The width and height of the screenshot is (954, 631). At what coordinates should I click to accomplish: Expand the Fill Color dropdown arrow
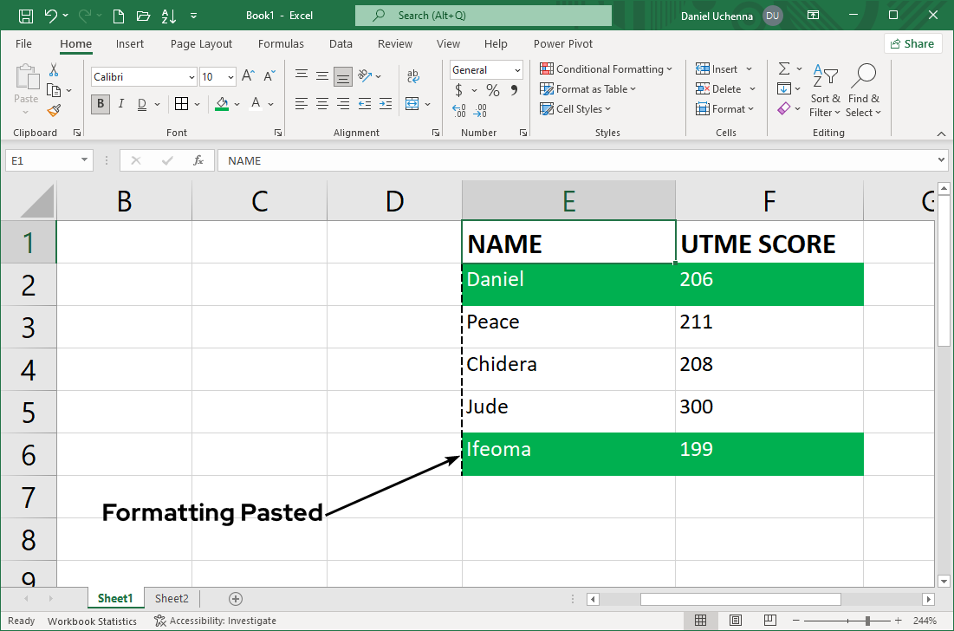point(237,104)
